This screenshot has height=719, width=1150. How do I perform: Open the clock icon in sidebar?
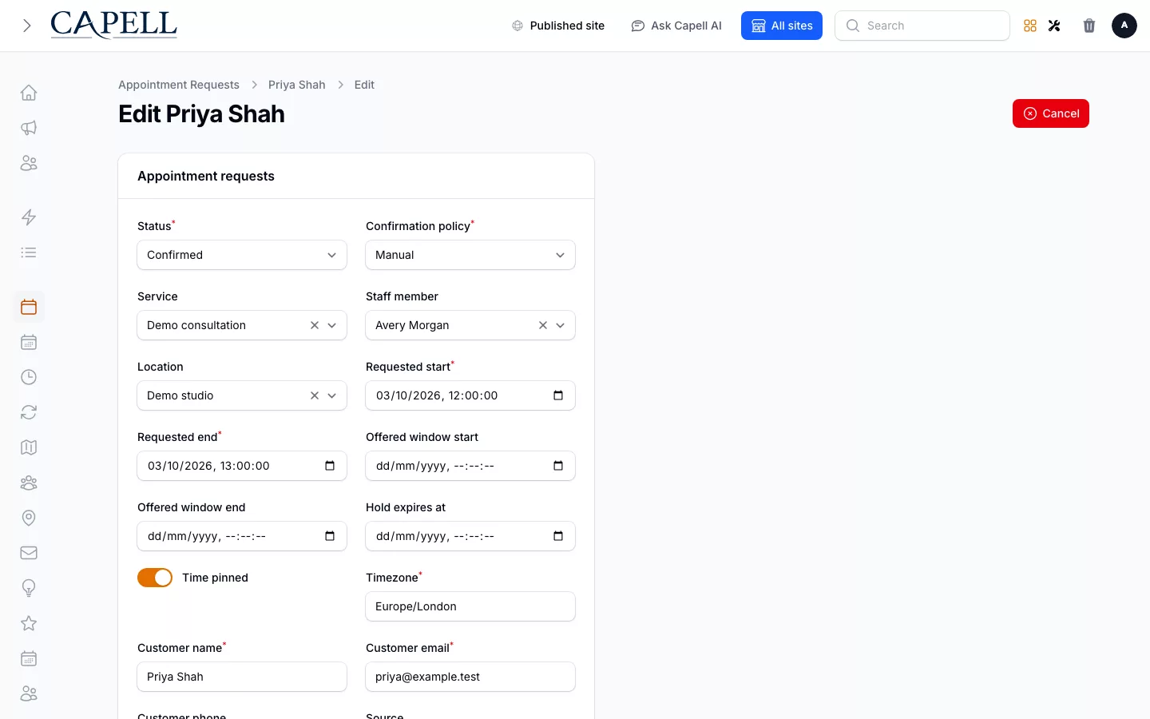(x=29, y=377)
